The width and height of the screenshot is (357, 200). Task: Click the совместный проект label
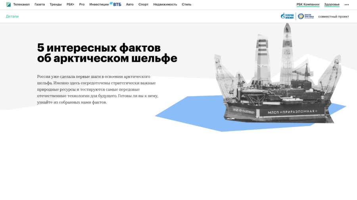click(x=334, y=17)
